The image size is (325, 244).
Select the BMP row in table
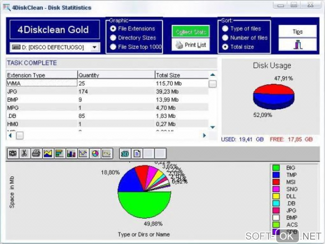coord(107,100)
